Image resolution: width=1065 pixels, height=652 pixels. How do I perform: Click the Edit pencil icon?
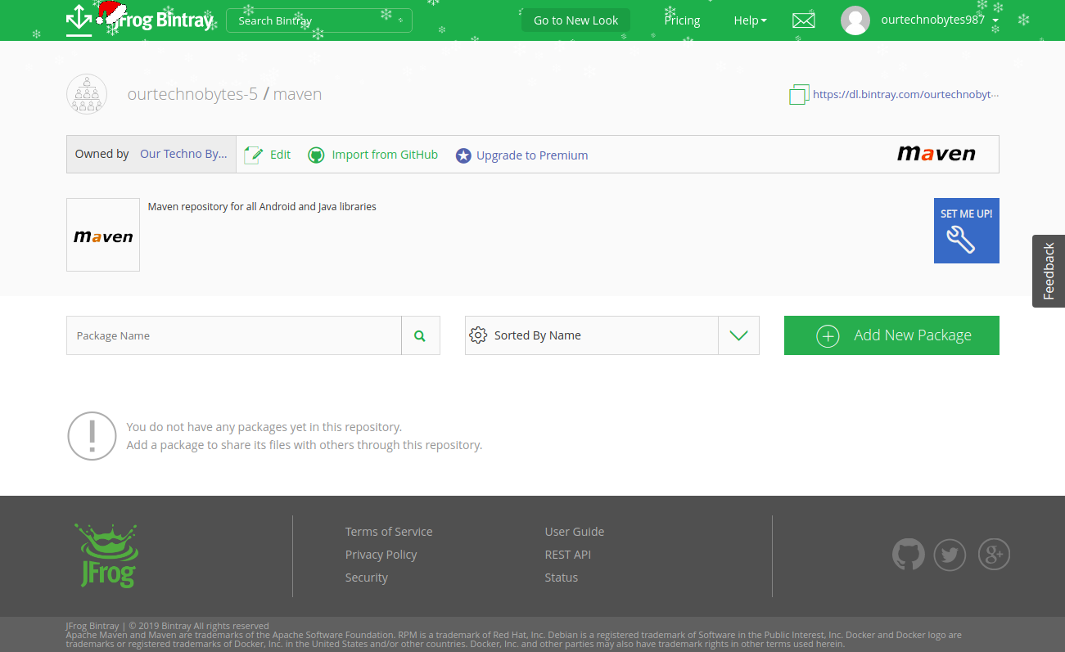[254, 155]
